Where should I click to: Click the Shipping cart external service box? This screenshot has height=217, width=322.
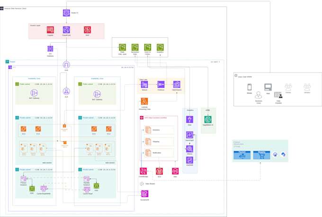point(261,155)
